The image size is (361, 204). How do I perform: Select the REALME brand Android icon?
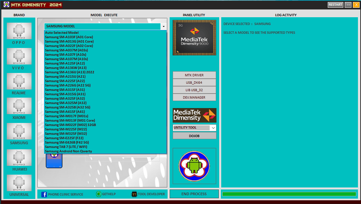click(x=19, y=81)
